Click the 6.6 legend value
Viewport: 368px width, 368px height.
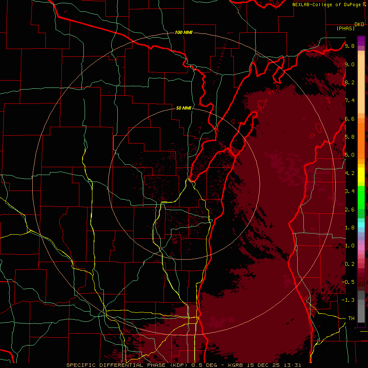coord(350,119)
